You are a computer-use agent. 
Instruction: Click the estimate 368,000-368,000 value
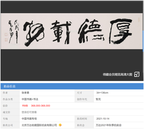(x=41, y=106)
